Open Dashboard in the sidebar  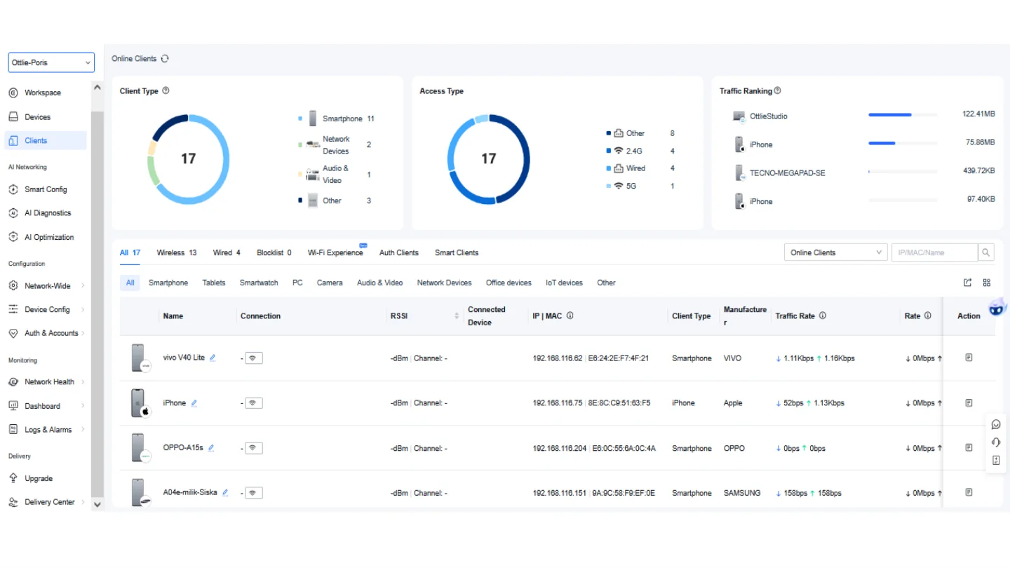(42, 406)
